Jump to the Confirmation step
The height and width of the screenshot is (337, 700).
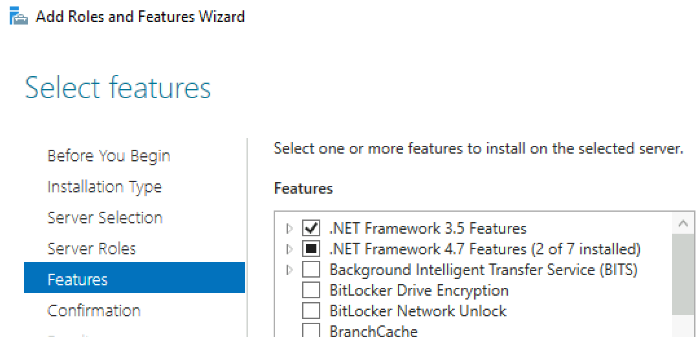pyautogui.click(x=94, y=311)
